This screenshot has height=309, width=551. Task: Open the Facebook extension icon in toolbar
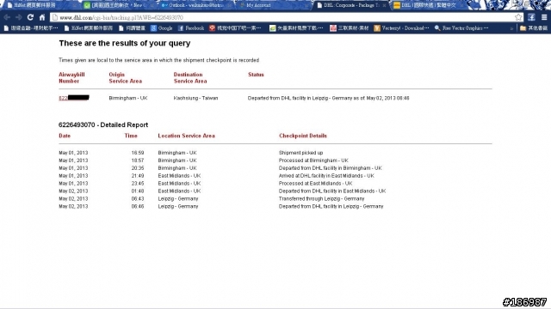531,17
